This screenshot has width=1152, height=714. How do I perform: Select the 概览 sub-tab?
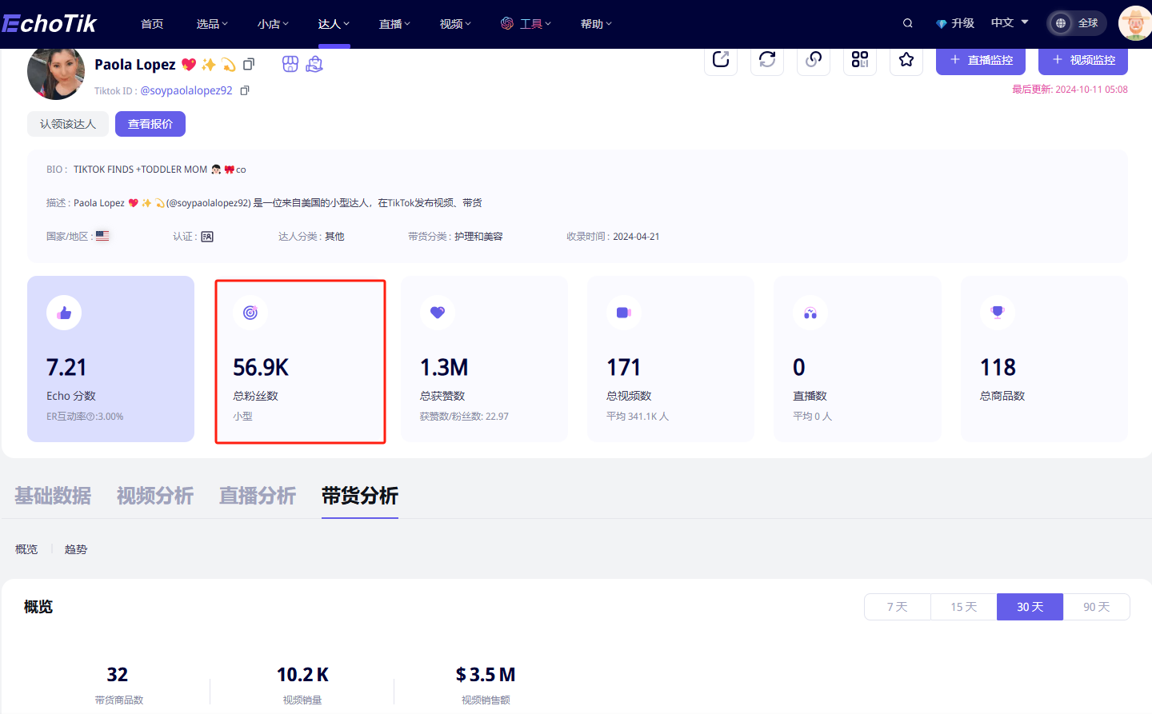(x=26, y=549)
